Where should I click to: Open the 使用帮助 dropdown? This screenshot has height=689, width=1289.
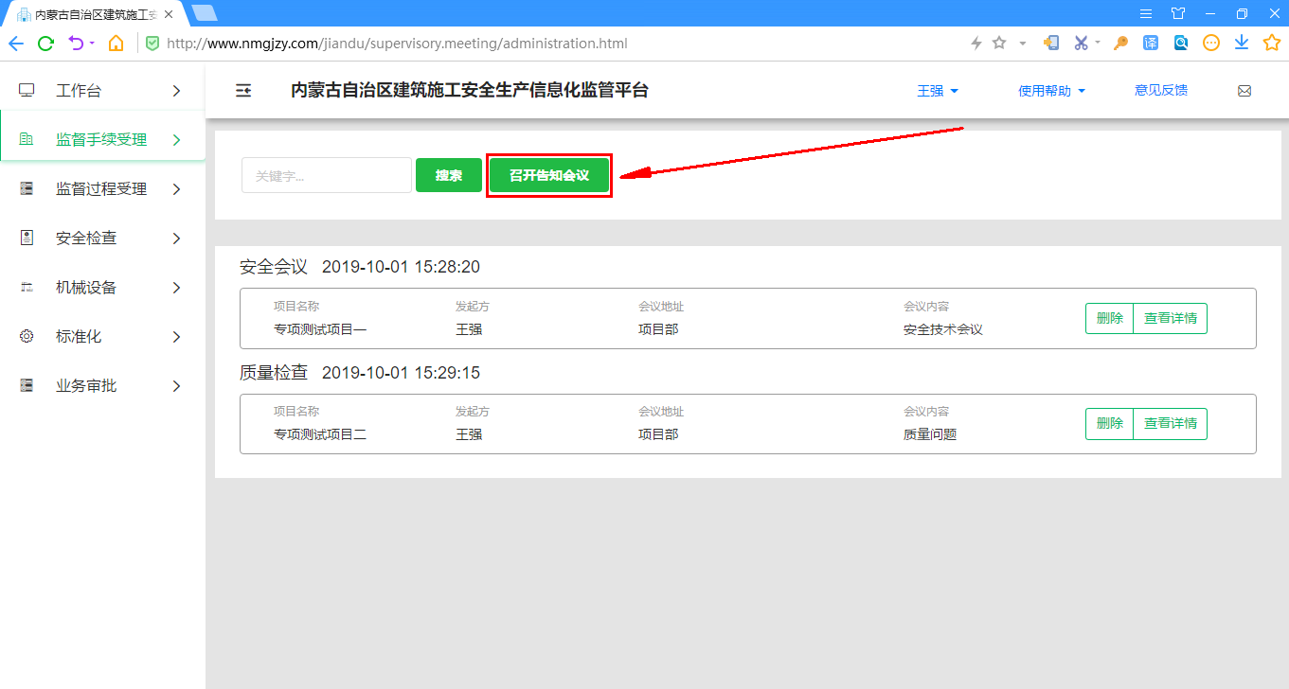coord(1051,91)
